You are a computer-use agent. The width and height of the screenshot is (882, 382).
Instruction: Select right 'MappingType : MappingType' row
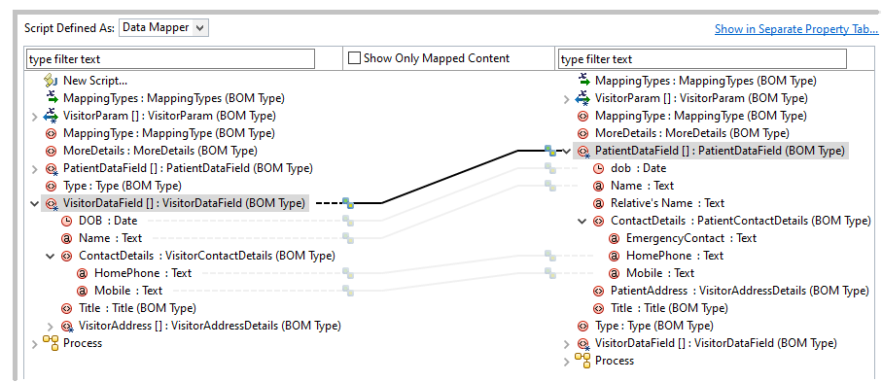pyautogui.click(x=700, y=116)
